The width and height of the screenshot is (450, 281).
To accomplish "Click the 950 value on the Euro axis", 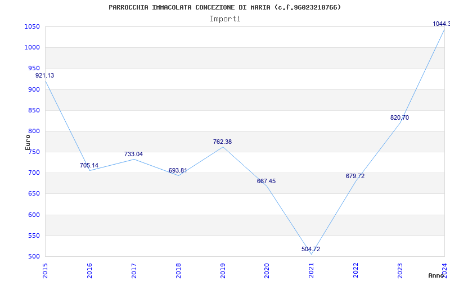I will [34, 69].
